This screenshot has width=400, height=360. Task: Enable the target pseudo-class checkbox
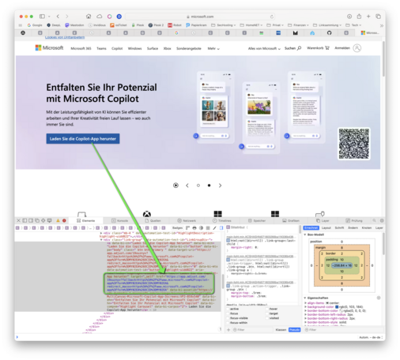[x=267, y=313]
